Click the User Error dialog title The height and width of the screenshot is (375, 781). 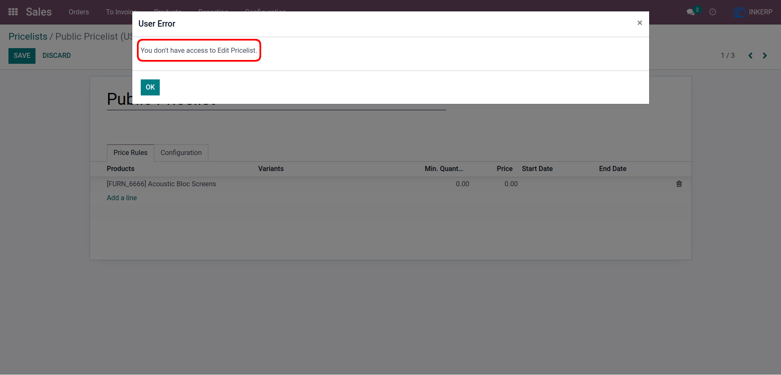[157, 24]
